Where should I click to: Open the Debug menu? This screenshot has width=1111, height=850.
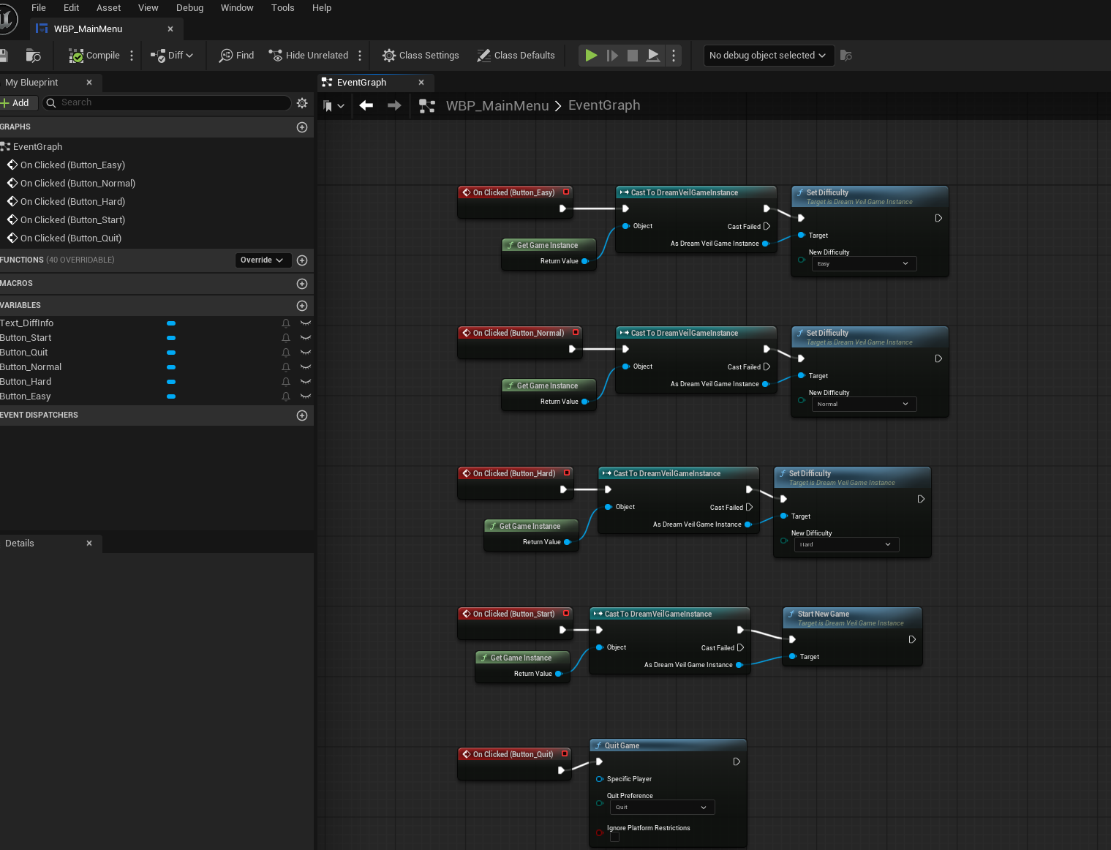click(x=189, y=8)
